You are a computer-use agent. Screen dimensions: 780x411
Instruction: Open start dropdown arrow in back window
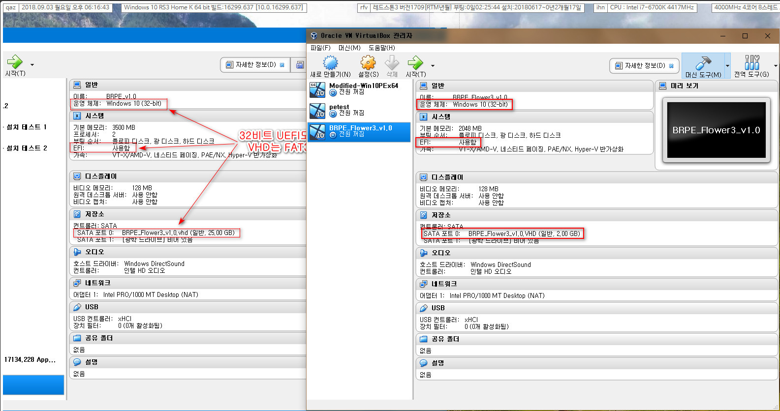[32, 64]
